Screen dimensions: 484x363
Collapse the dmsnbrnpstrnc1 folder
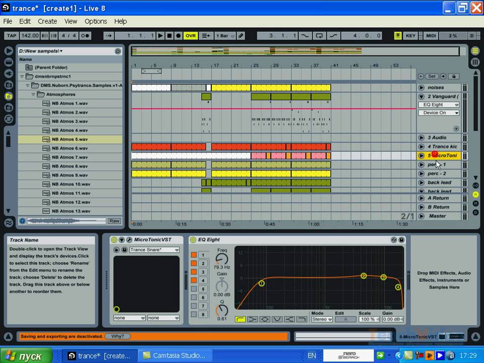pos(22,76)
